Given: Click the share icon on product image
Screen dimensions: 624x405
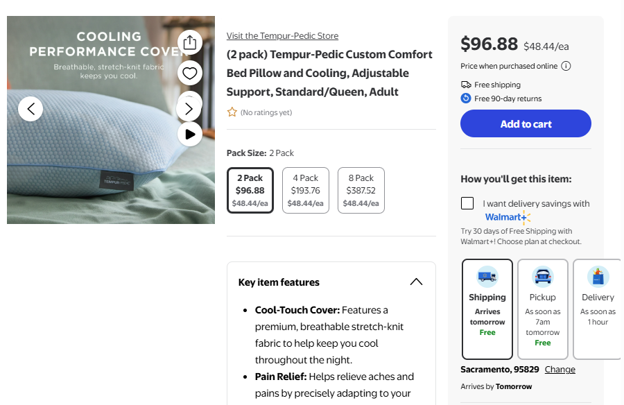Looking at the screenshot, I should tap(190, 42).
